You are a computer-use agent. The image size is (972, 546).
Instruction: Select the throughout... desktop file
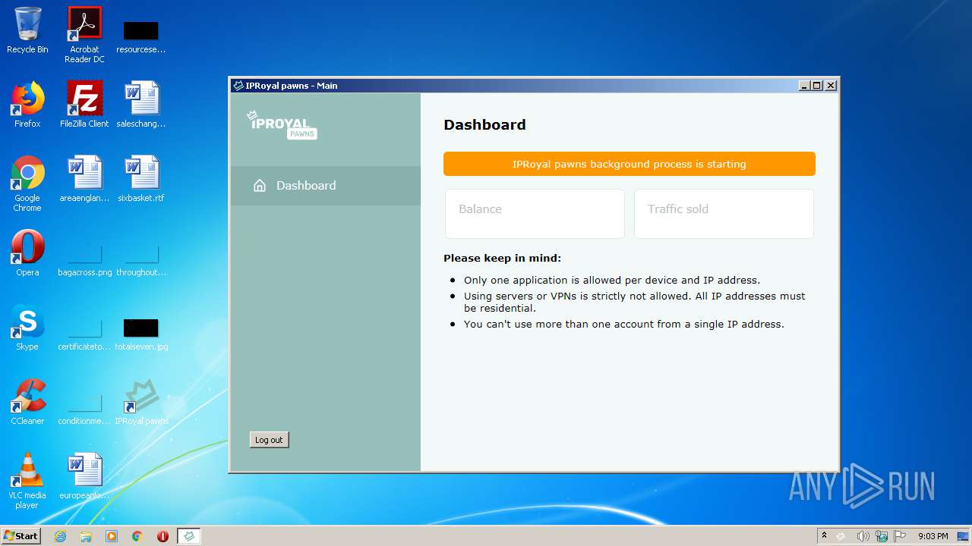click(x=141, y=259)
